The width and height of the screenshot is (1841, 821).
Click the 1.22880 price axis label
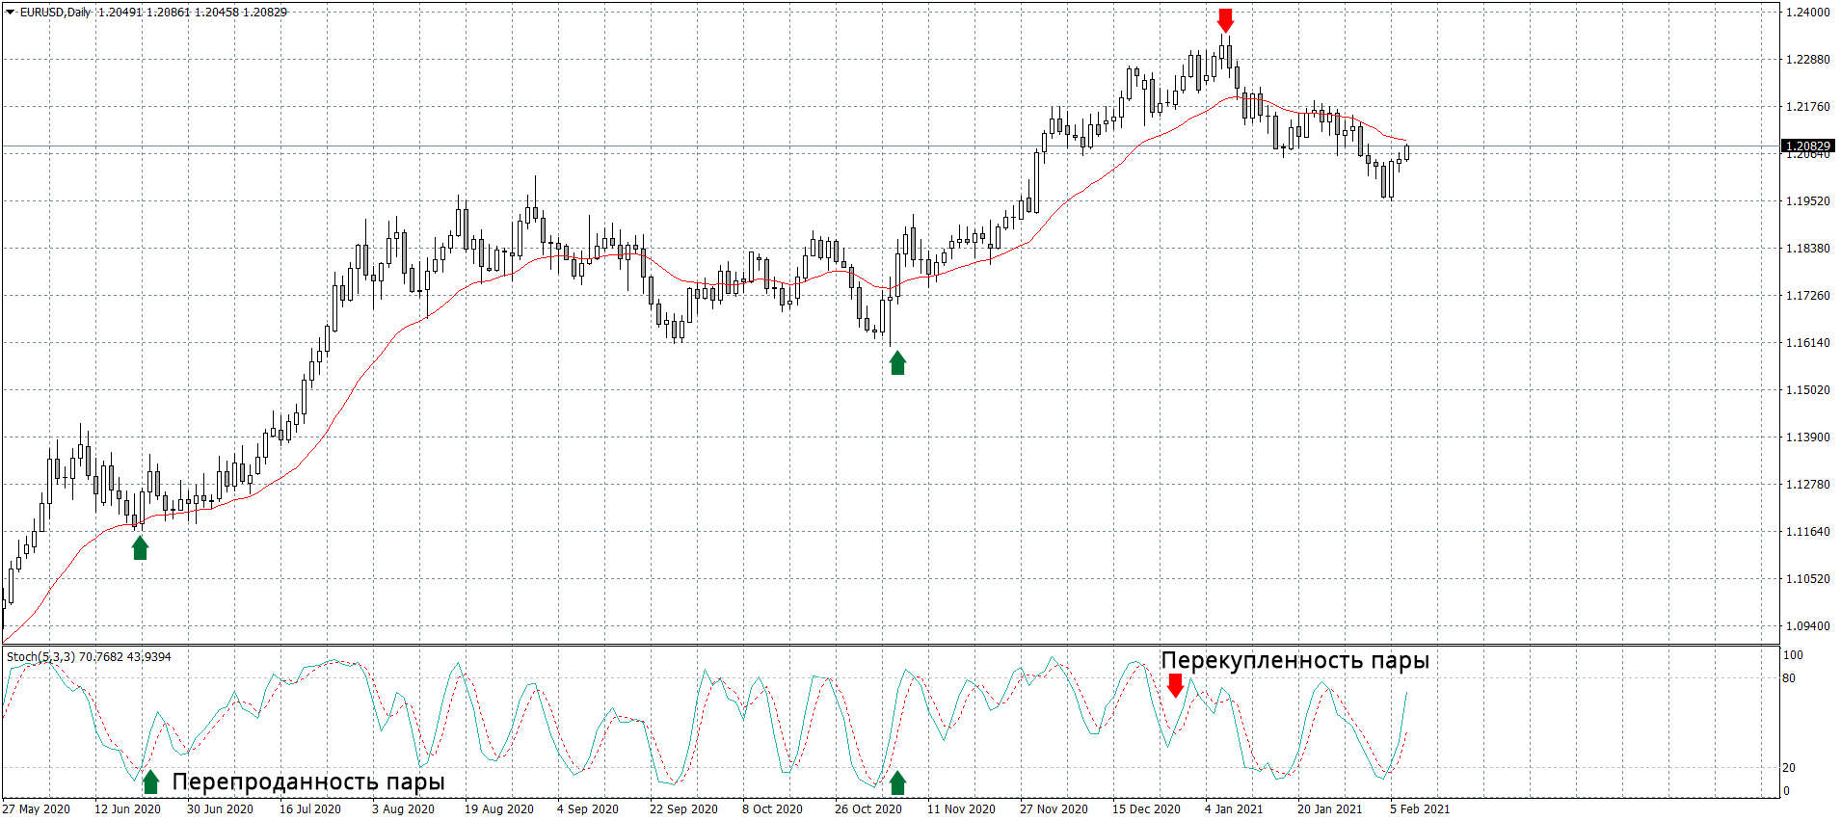pyautogui.click(x=1807, y=60)
